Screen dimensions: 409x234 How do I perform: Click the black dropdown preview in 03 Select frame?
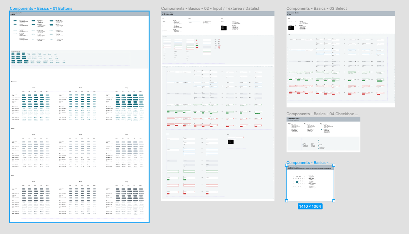tap(291, 28)
